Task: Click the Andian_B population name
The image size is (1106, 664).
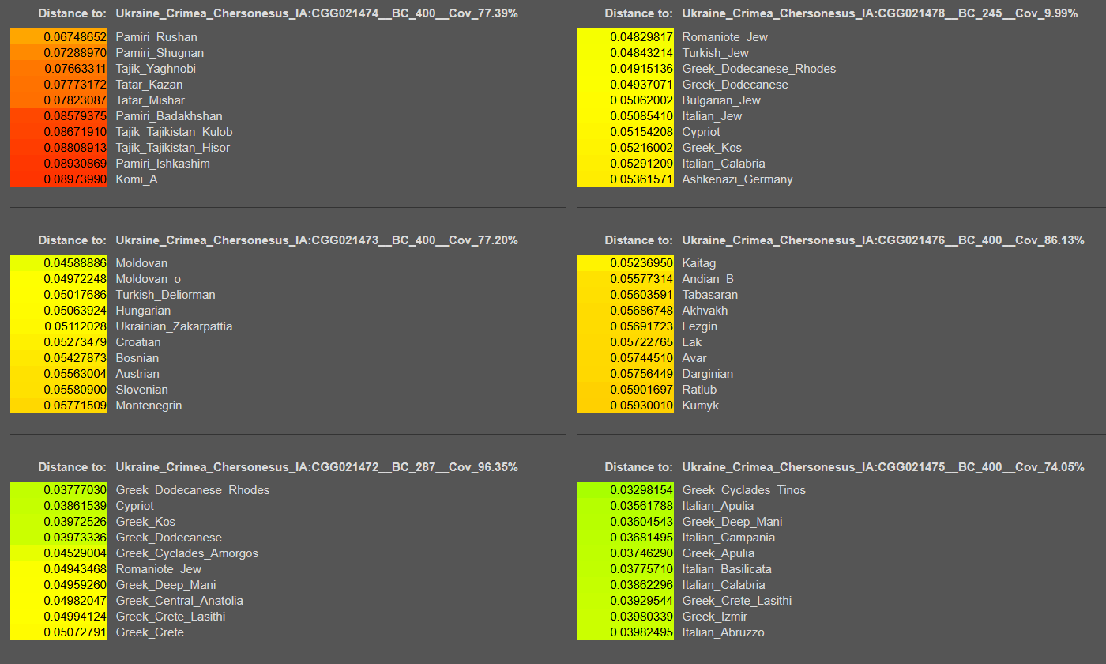Action: coord(708,279)
